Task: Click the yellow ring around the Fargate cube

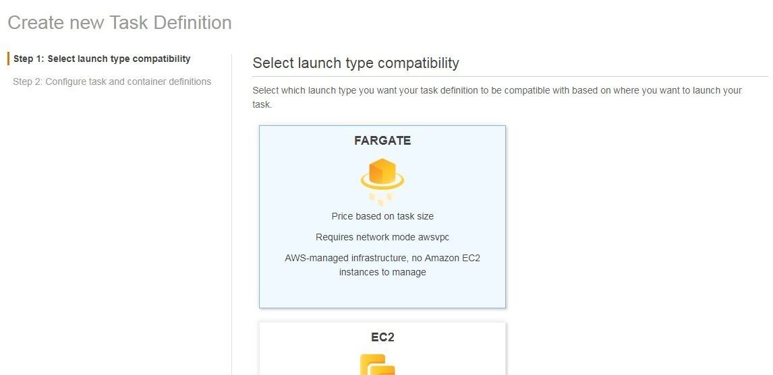Action: 382,182
